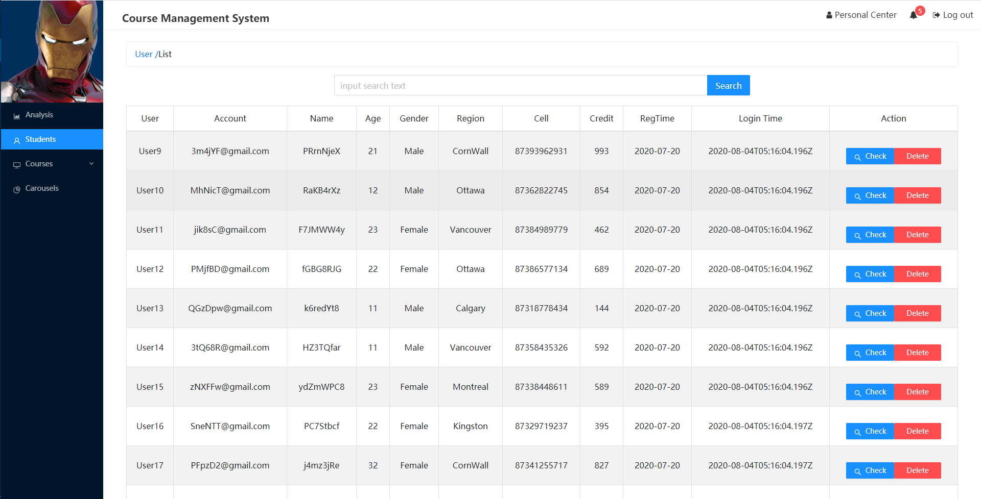Check details for User10
Viewport: 981px width, 499px height.
[870, 195]
